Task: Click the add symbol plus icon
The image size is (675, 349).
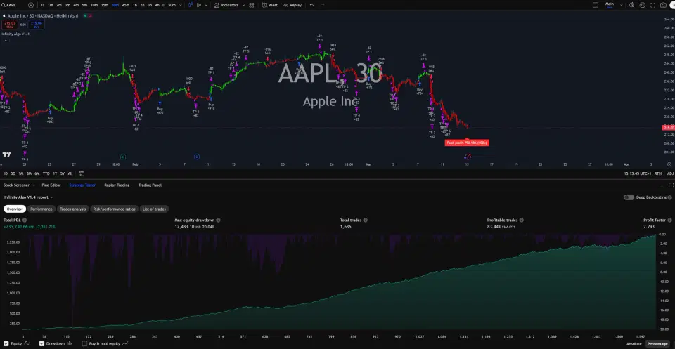Action: pos(30,5)
